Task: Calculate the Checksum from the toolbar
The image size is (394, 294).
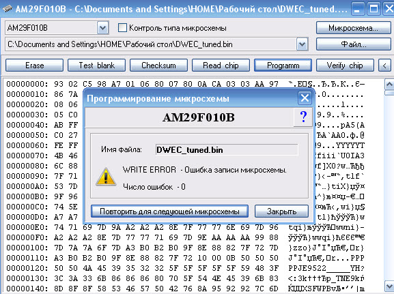Action: point(158,65)
